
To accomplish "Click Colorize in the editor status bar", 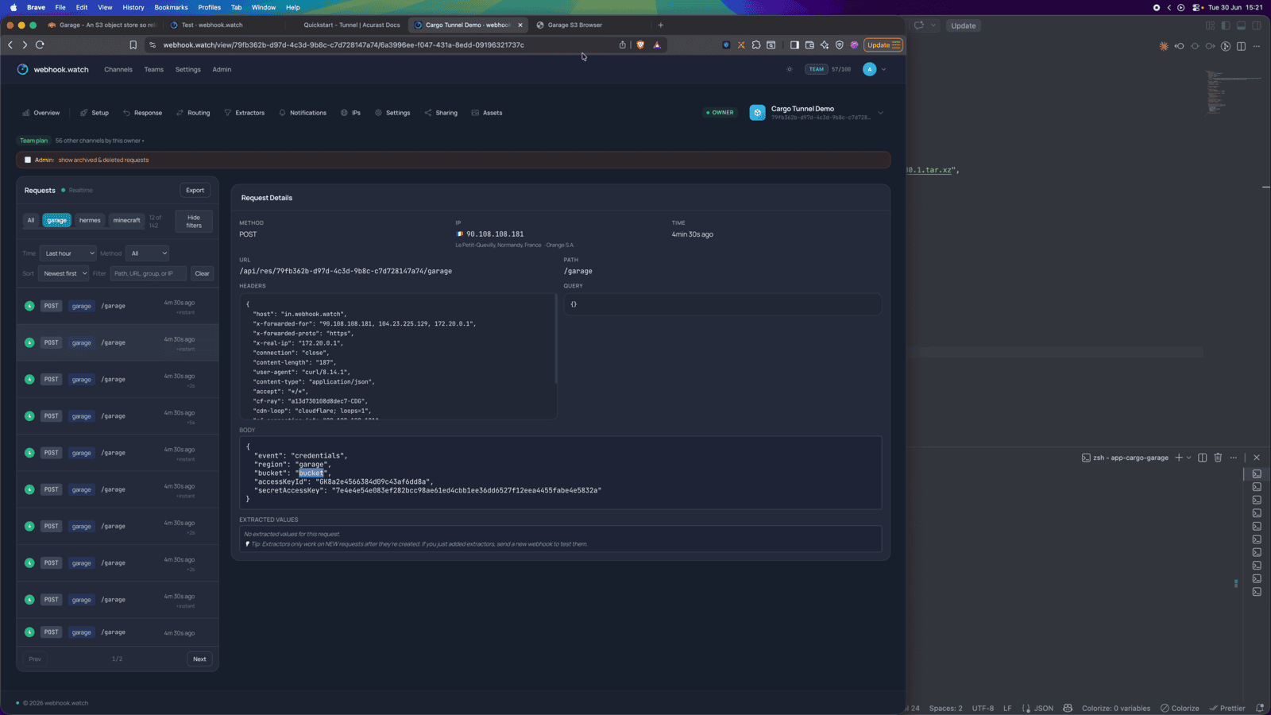I will click(x=1180, y=708).
